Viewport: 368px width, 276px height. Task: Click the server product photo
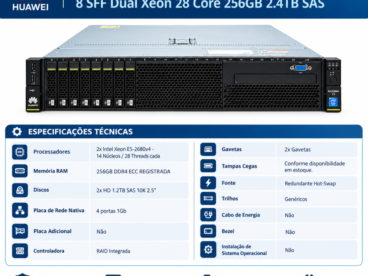(184, 68)
